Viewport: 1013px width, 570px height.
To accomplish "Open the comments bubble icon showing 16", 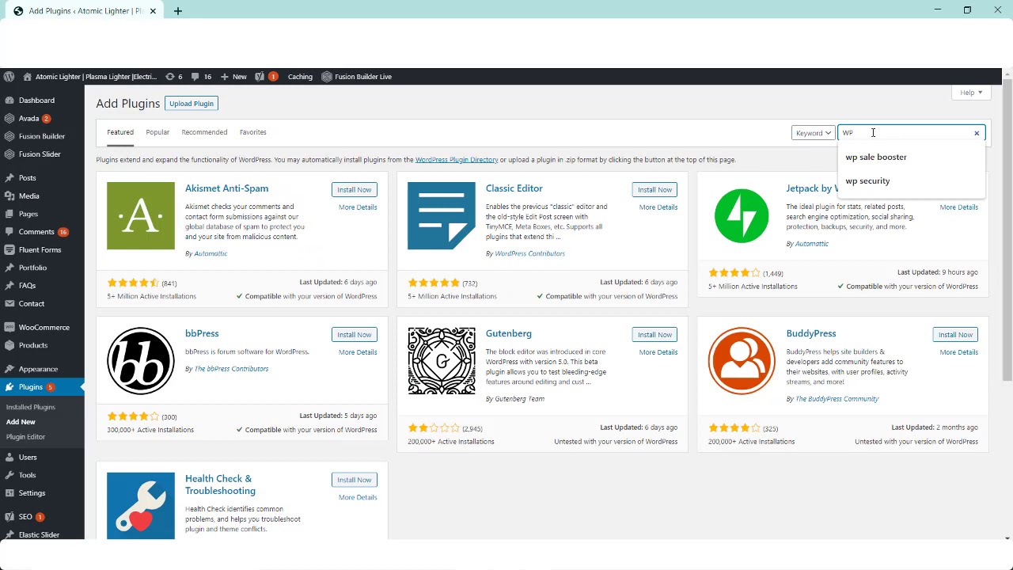I will click(x=195, y=77).
